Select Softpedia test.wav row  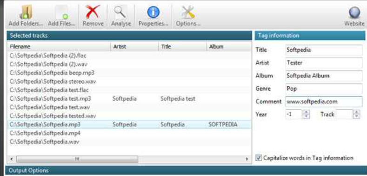129,107
